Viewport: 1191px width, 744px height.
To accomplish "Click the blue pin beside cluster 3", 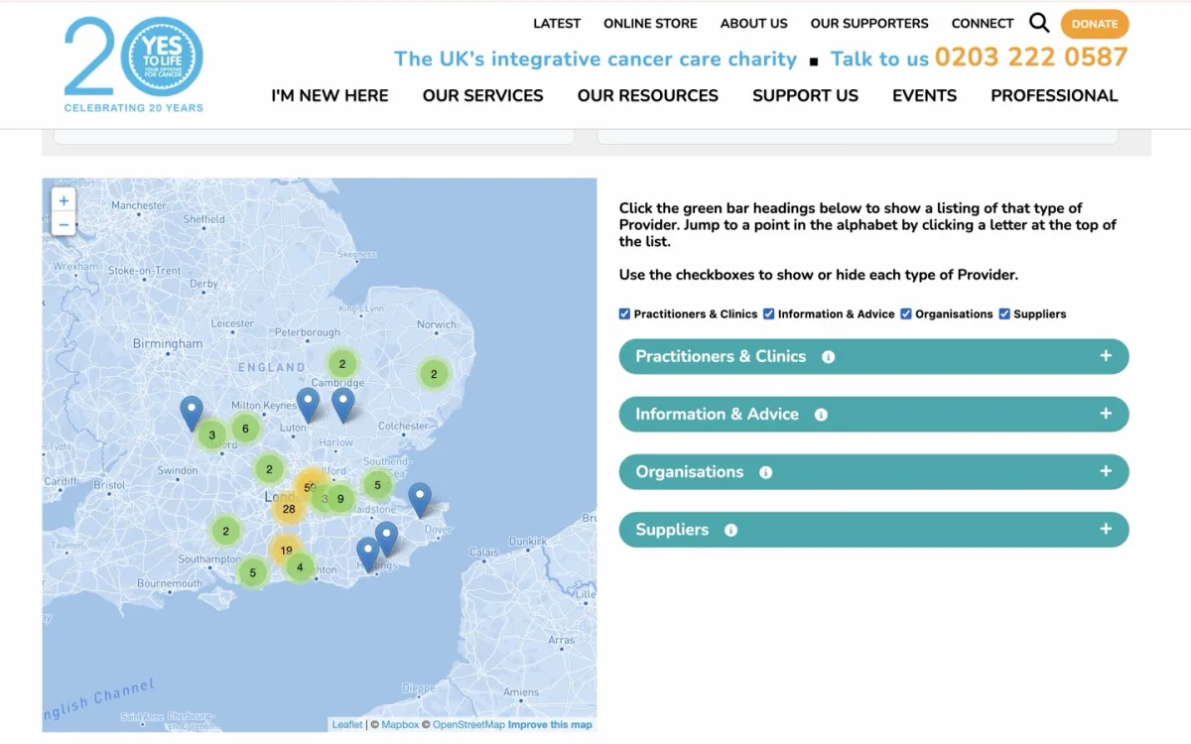I will (x=191, y=413).
